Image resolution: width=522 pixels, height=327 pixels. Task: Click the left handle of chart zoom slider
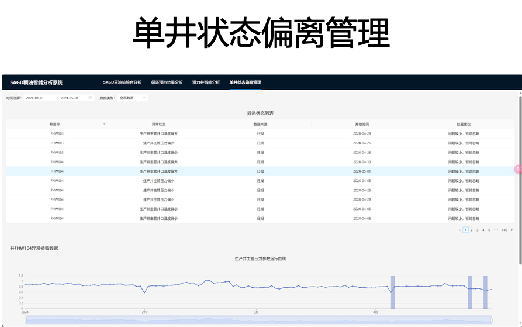(x=26, y=320)
